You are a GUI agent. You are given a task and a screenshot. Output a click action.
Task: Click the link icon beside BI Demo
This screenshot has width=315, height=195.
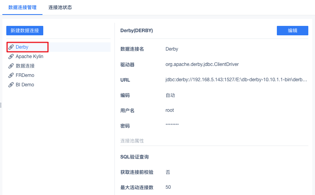click(x=11, y=85)
